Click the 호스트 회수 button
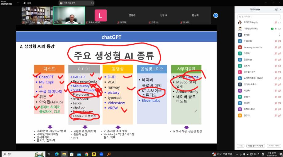 (274, 146)
